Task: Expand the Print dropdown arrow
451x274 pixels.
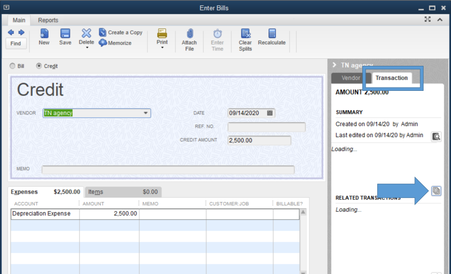Action: (x=162, y=48)
